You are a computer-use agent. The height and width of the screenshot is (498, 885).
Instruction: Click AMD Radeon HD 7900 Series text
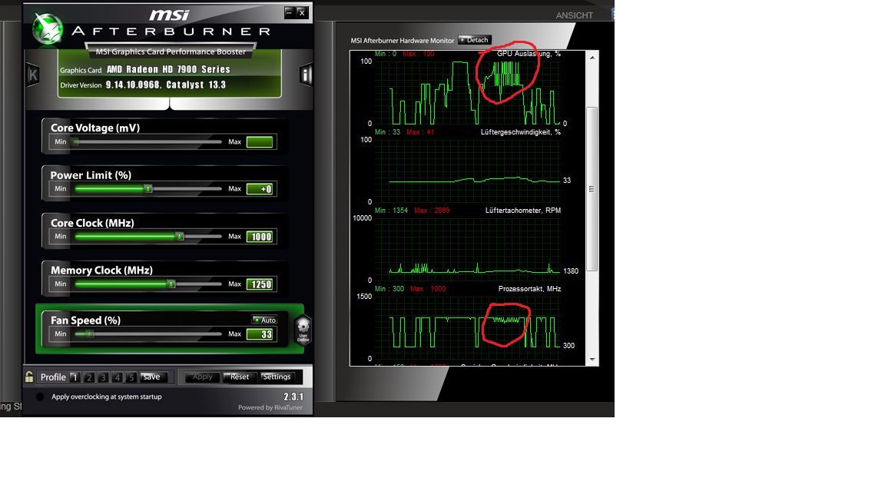(168, 69)
